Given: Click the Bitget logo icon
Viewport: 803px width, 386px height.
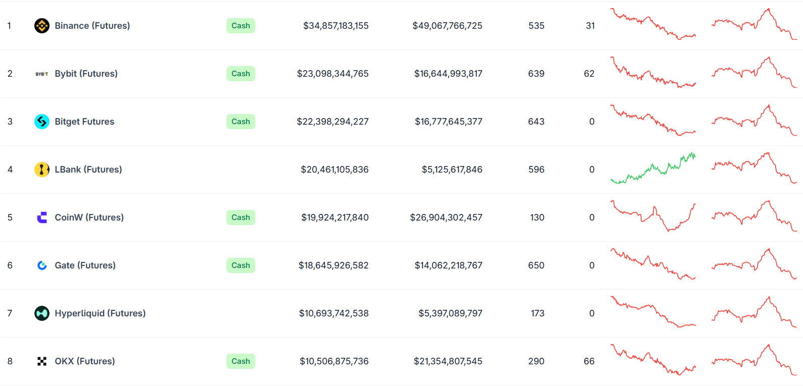Looking at the screenshot, I should pos(42,122).
